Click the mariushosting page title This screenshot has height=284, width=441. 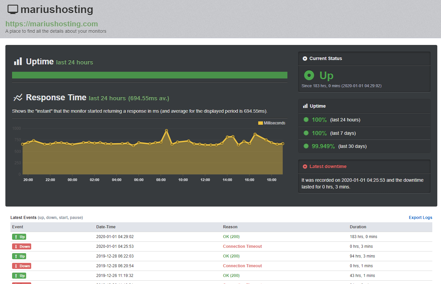pyautogui.click(x=57, y=9)
